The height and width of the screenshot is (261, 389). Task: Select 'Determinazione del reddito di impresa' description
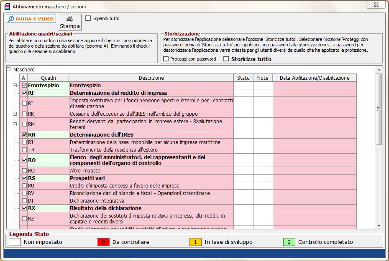(x=118, y=93)
